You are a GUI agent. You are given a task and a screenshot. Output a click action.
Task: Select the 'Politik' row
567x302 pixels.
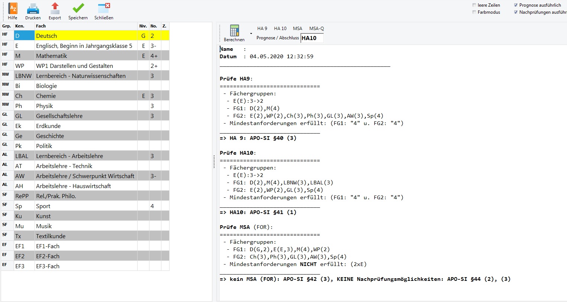(x=85, y=146)
